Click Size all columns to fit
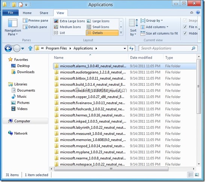The height and width of the screenshot is (182, 205). [159, 33]
